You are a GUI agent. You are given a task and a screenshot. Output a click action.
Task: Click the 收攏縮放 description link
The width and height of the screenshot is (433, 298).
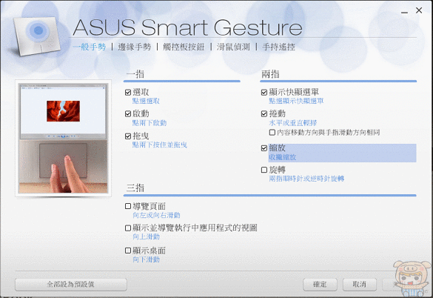pyautogui.click(x=283, y=157)
